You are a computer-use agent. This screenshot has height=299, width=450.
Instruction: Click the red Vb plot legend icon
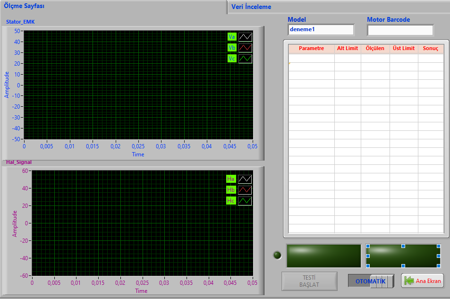click(245, 48)
